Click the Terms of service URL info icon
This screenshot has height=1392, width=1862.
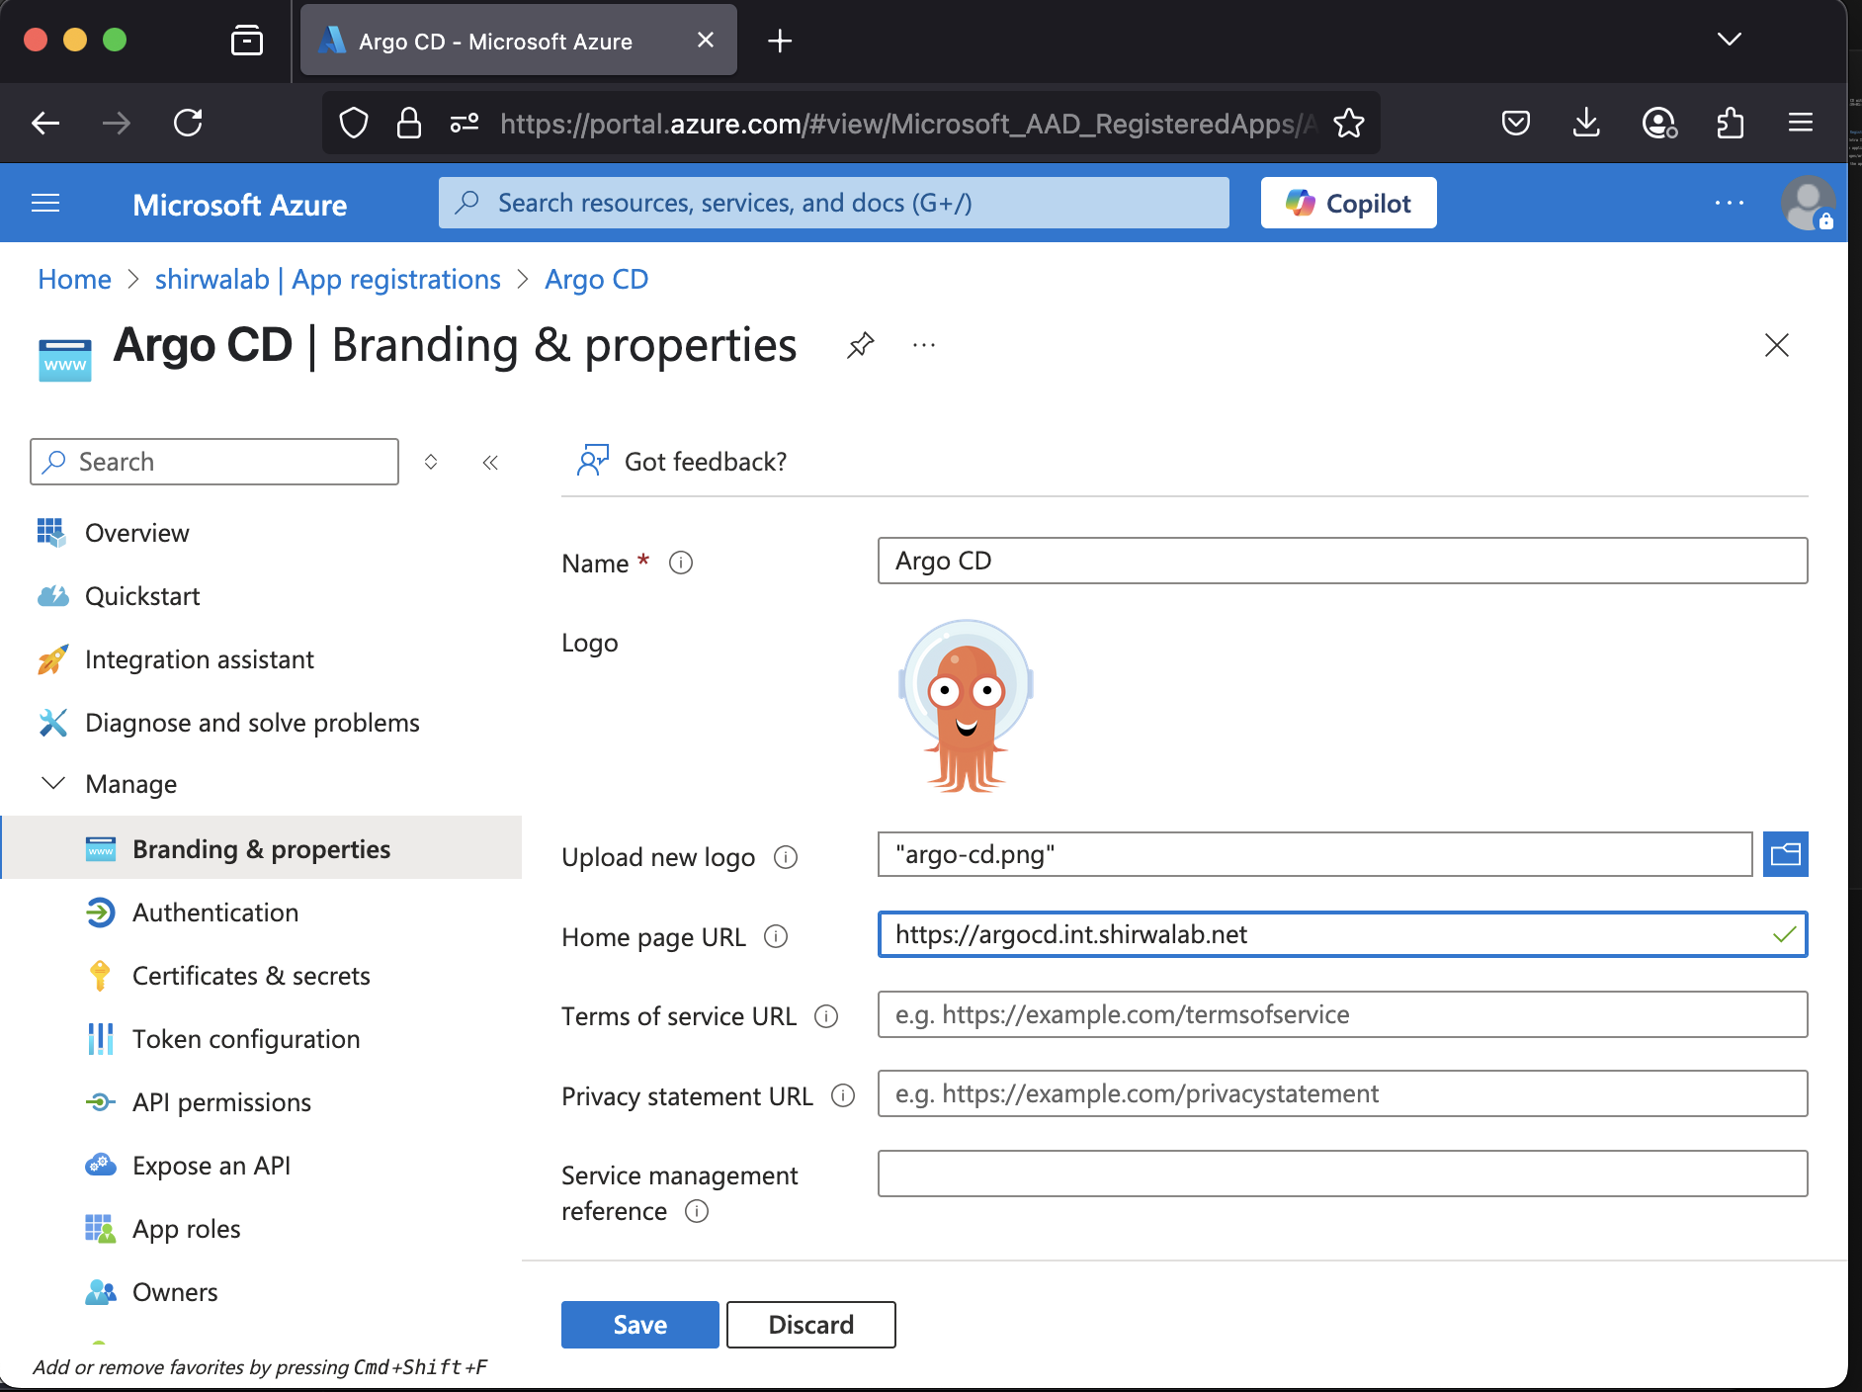click(826, 1016)
